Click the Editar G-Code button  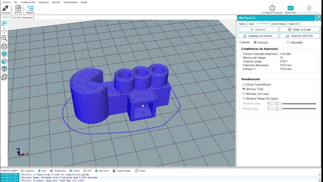click(300, 30)
